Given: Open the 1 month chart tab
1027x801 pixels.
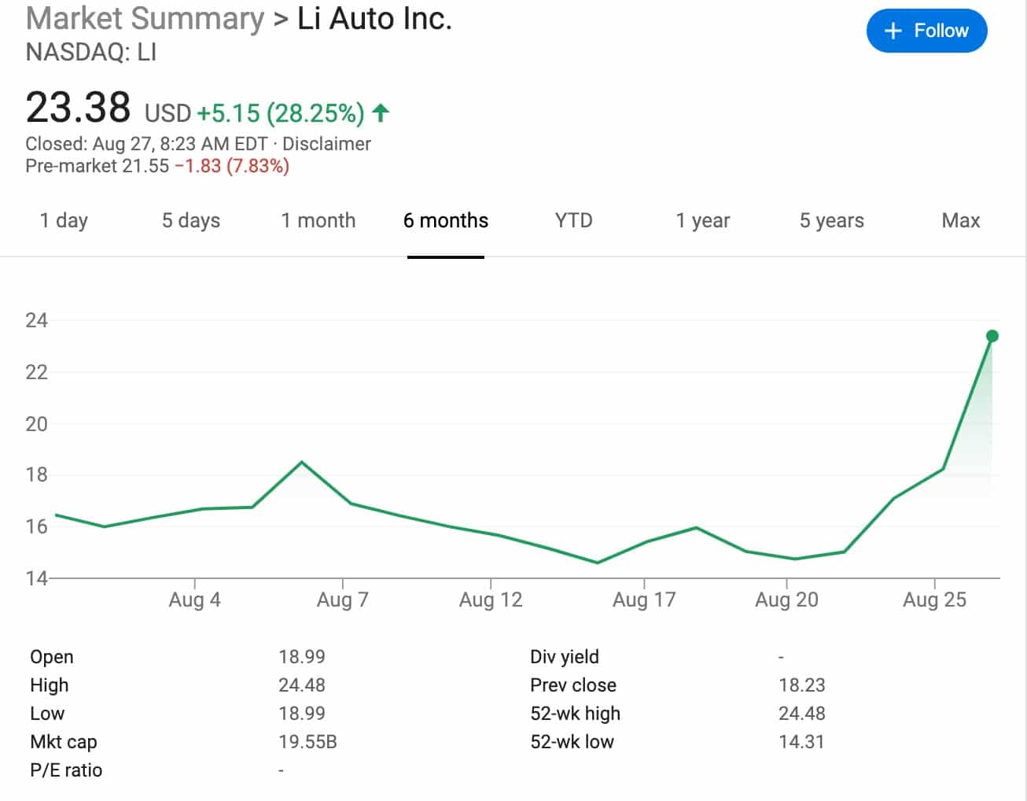Looking at the screenshot, I should [318, 221].
